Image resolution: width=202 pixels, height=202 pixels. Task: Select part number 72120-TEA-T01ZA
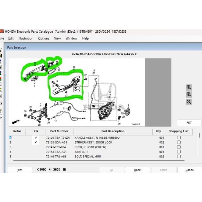tap(58, 138)
